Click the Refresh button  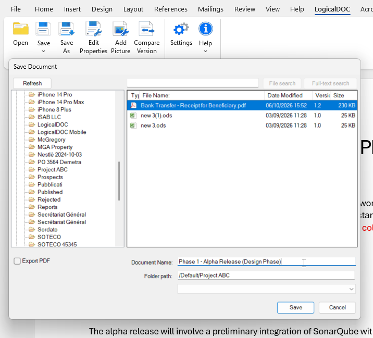[32, 83]
